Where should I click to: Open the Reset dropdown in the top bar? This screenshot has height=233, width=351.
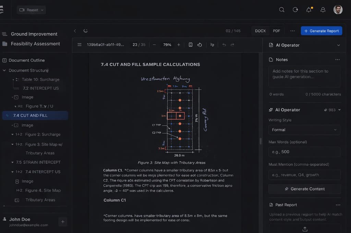pyautogui.click(x=31, y=10)
